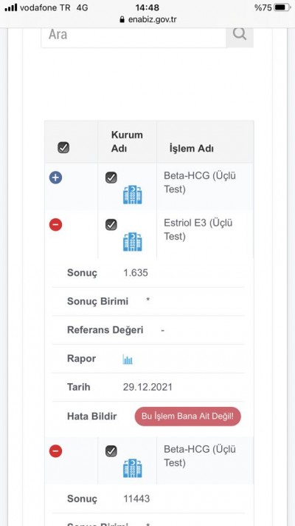The image size is (295, 526).
Task: Expand the first Beta-HCG row with plus icon
Action: pos(55,178)
